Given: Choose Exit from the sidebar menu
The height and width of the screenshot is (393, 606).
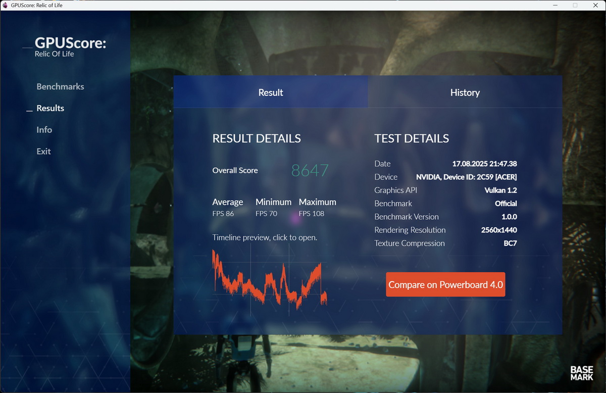Looking at the screenshot, I should [43, 152].
